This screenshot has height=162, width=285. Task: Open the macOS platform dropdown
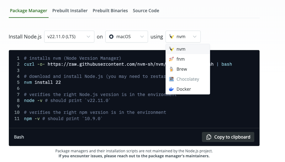pos(127,37)
